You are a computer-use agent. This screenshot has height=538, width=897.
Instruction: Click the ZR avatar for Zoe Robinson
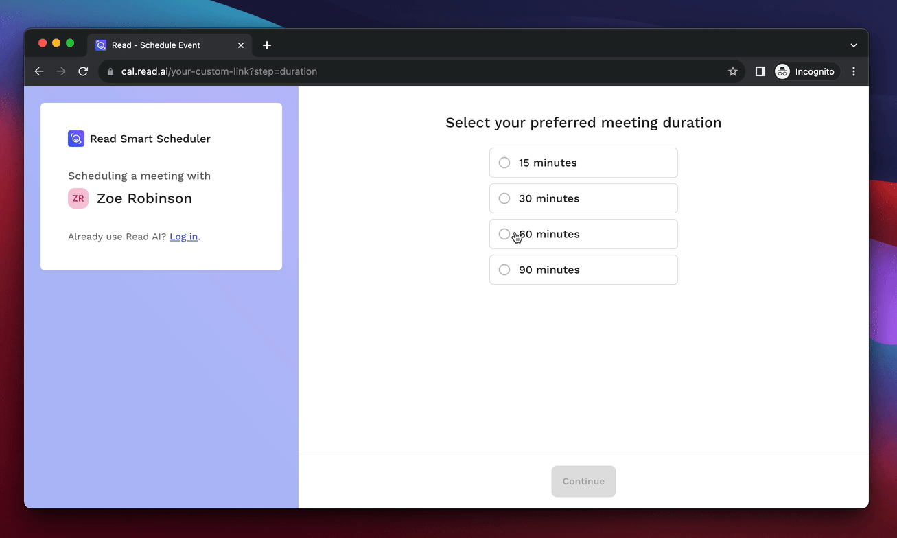(78, 198)
